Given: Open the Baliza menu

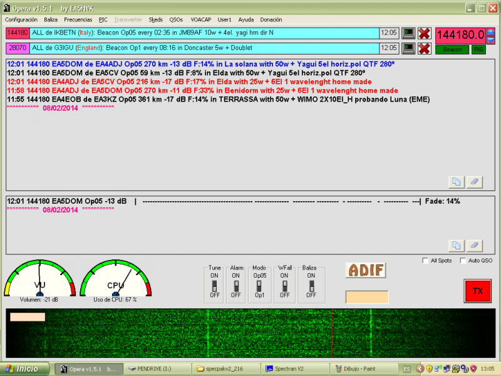Looking at the screenshot, I should coord(51,20).
